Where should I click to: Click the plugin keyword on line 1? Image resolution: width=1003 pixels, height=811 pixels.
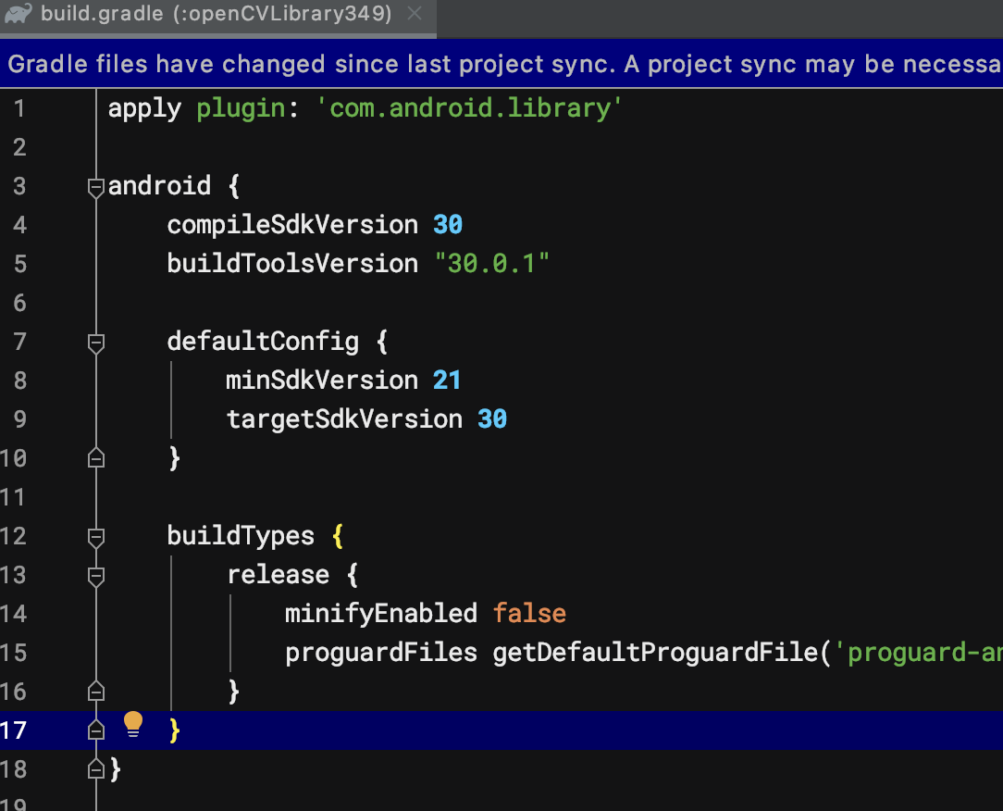241,108
